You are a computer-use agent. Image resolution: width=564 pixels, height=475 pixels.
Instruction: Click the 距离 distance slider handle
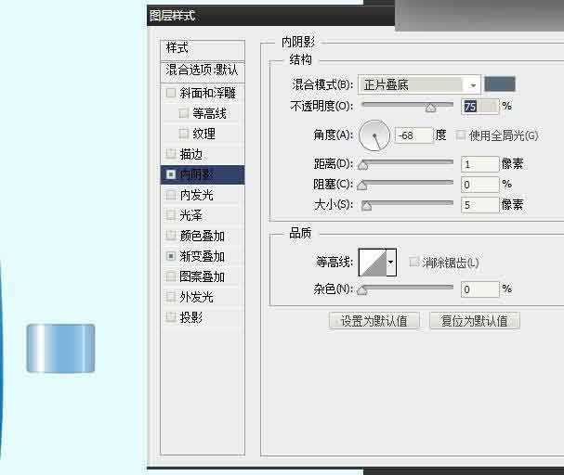pos(363,165)
